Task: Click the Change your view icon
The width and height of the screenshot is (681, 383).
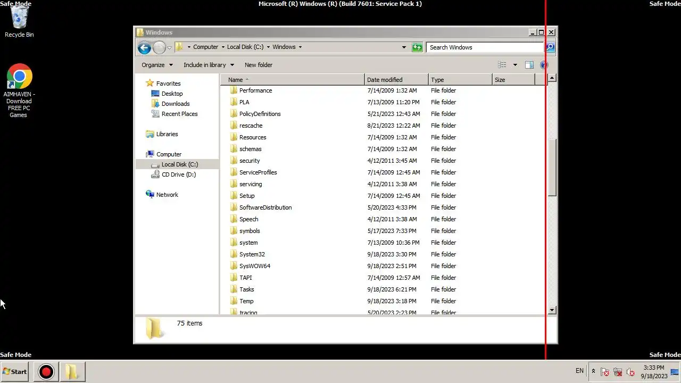Action: [502, 65]
